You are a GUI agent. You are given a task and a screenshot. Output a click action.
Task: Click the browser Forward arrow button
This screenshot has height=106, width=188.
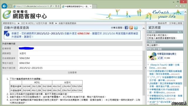[10, 6]
